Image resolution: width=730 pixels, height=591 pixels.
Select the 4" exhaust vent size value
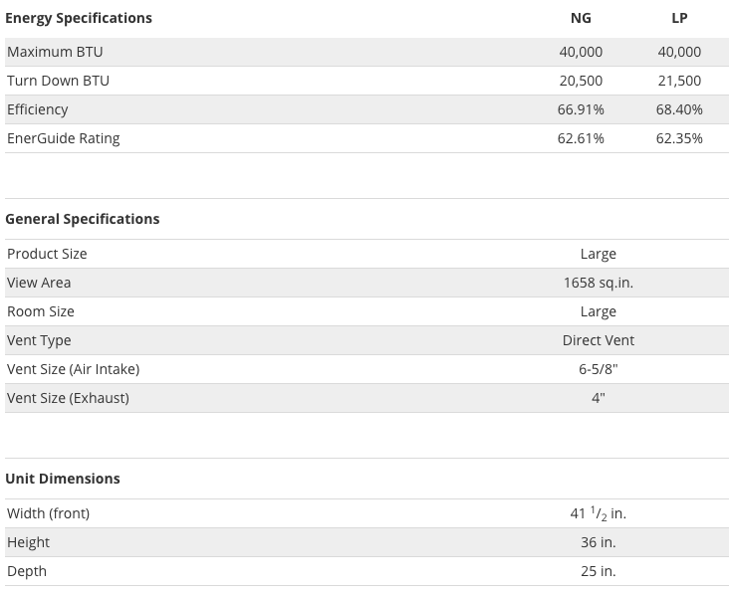point(599,398)
